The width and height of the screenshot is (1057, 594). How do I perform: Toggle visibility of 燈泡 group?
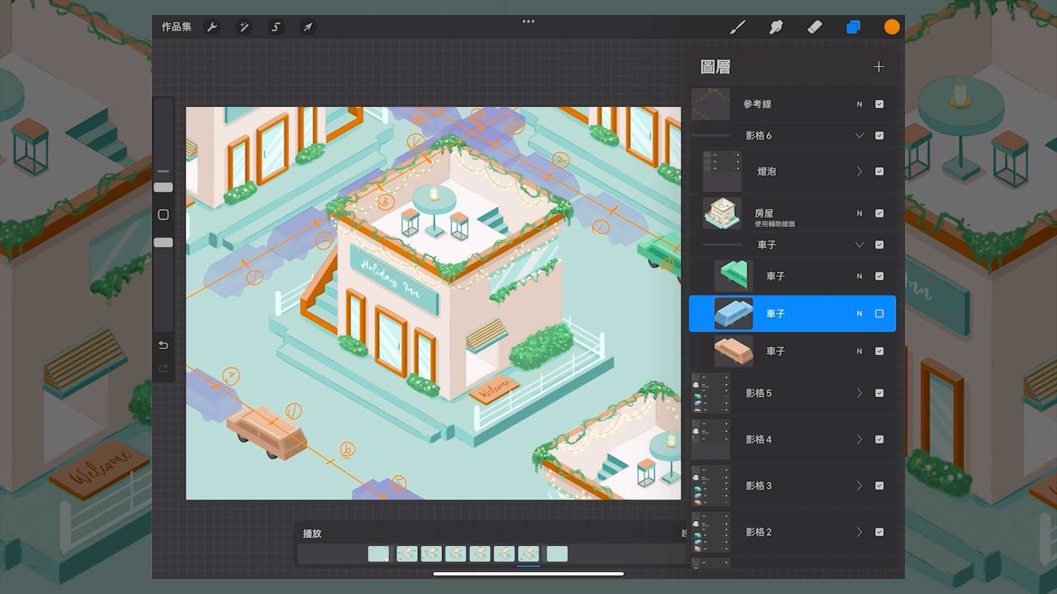click(879, 172)
